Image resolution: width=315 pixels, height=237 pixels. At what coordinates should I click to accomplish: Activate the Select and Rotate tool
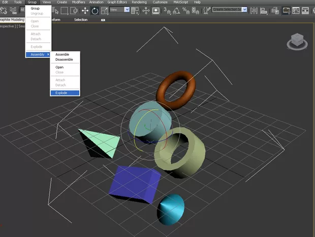(x=94, y=11)
